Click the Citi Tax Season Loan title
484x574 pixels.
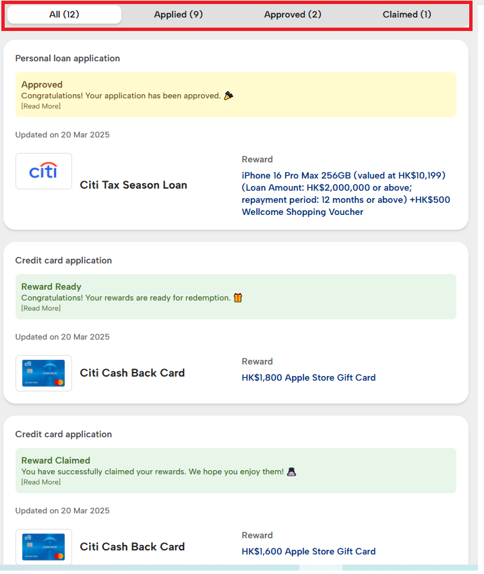pos(133,185)
